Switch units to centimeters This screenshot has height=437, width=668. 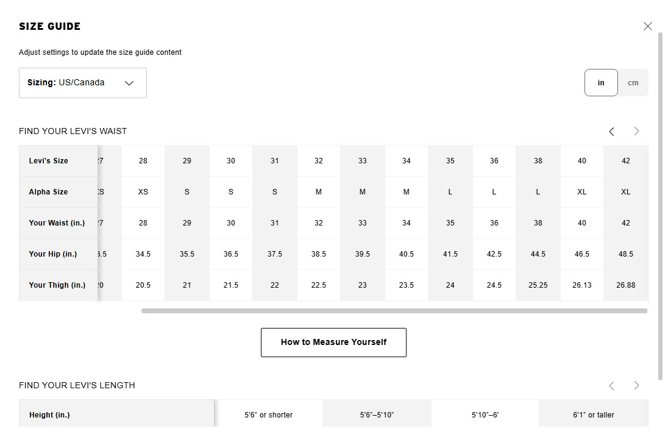pos(633,83)
